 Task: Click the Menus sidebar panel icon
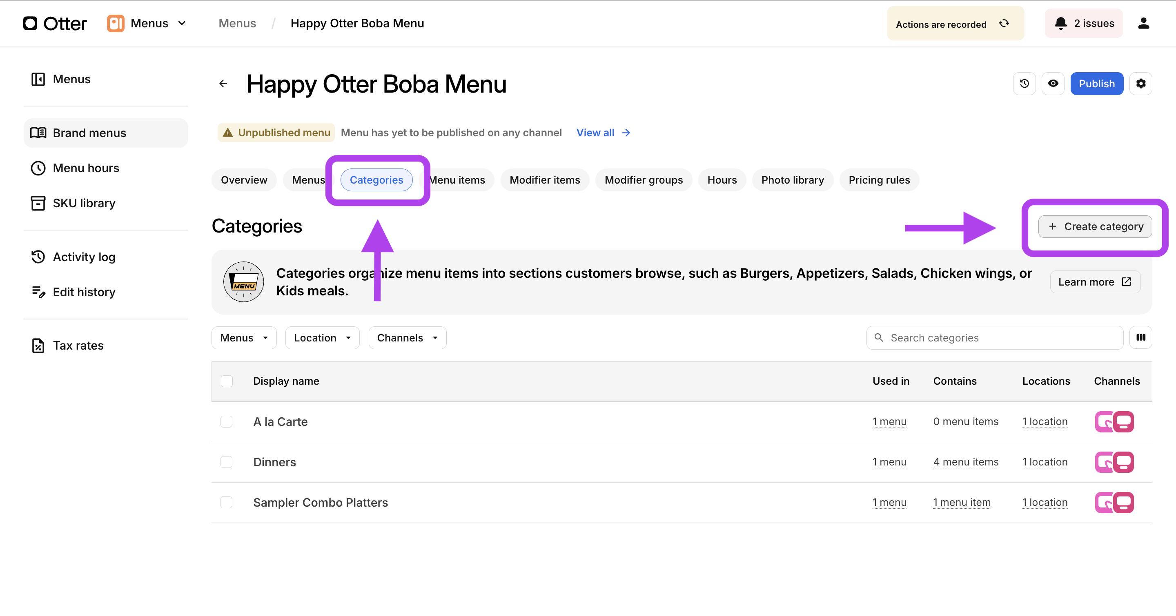point(38,79)
